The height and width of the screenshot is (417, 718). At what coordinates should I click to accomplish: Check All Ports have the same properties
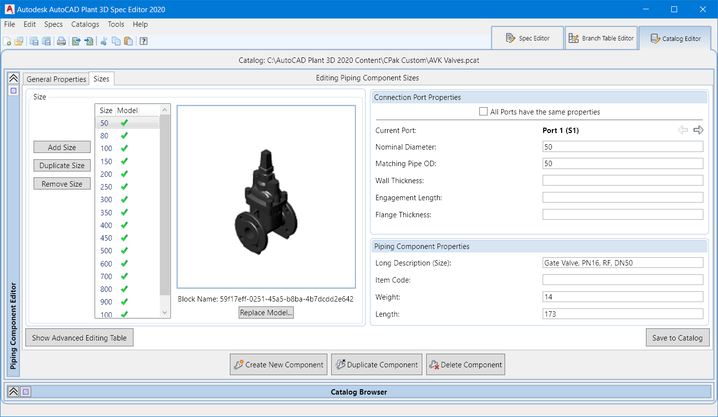pos(483,112)
